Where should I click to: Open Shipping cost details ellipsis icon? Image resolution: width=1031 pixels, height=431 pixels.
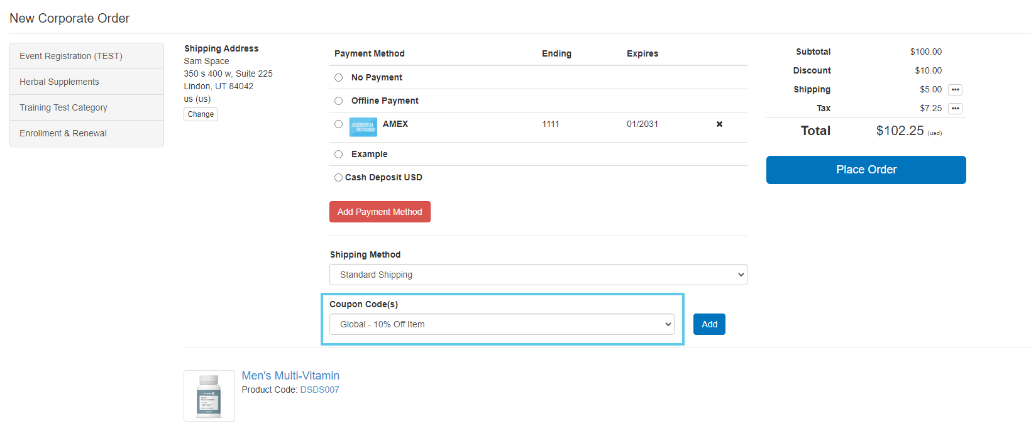955,90
